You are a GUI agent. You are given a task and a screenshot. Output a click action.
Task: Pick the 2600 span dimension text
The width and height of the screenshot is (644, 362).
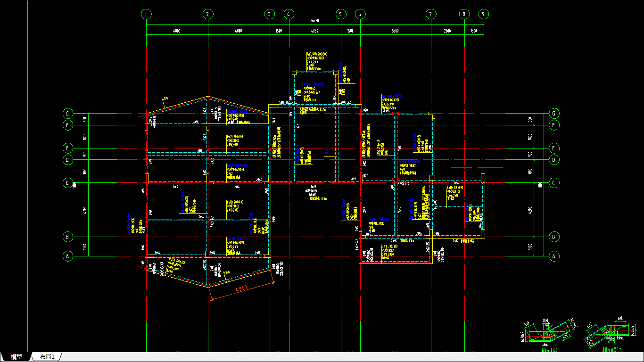(x=447, y=31)
